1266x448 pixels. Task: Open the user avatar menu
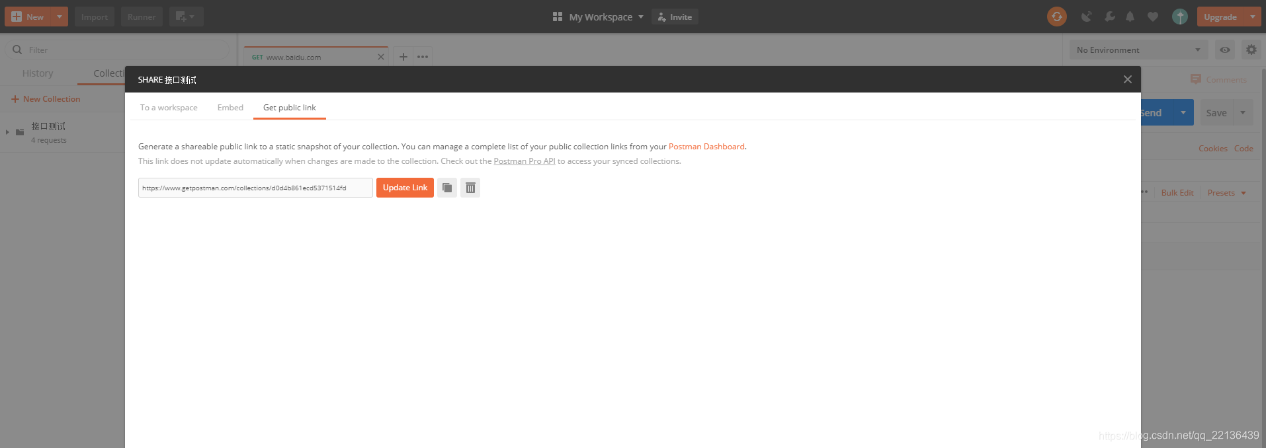tap(1180, 17)
